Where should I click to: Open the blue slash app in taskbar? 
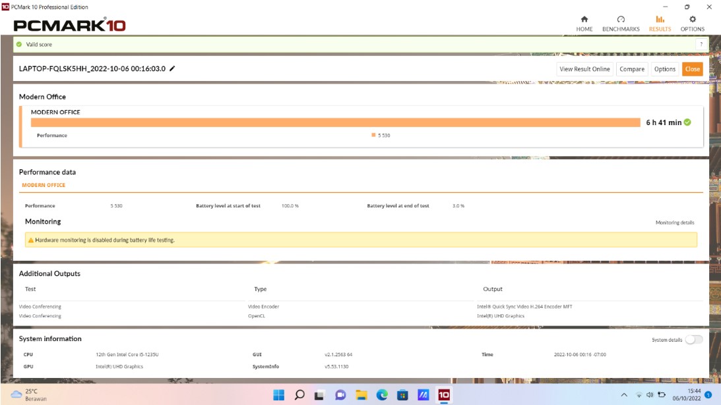pyautogui.click(x=423, y=395)
